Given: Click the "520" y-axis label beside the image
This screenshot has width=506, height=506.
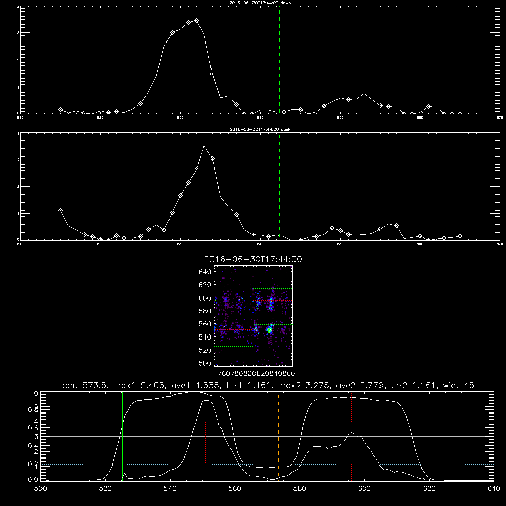Looking at the screenshot, I should click(x=205, y=350).
